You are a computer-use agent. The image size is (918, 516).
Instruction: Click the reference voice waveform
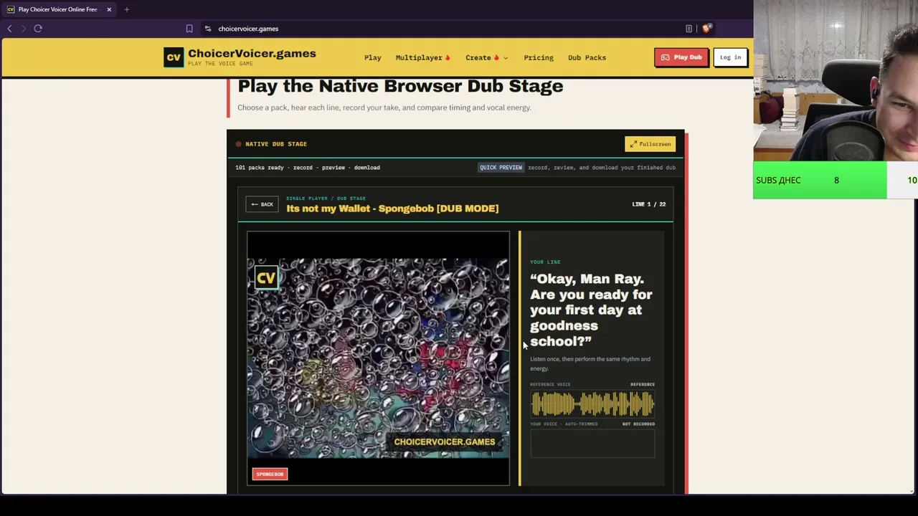click(592, 405)
